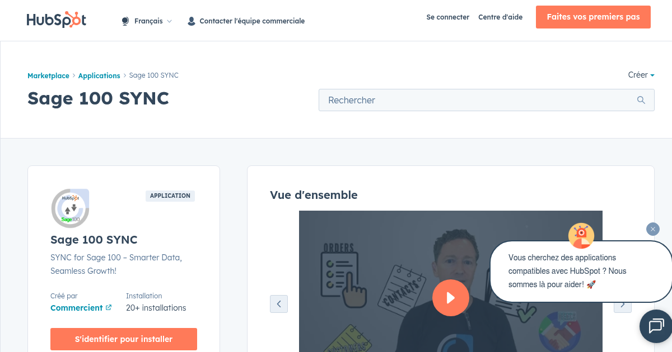Open the Commercient developer link
The image size is (672, 352).
tap(77, 307)
